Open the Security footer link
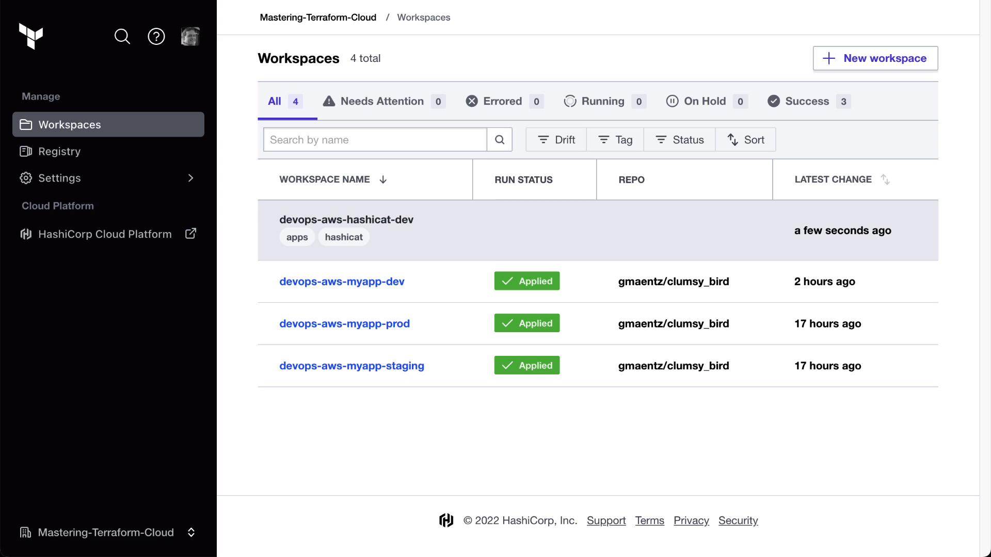 [738, 520]
